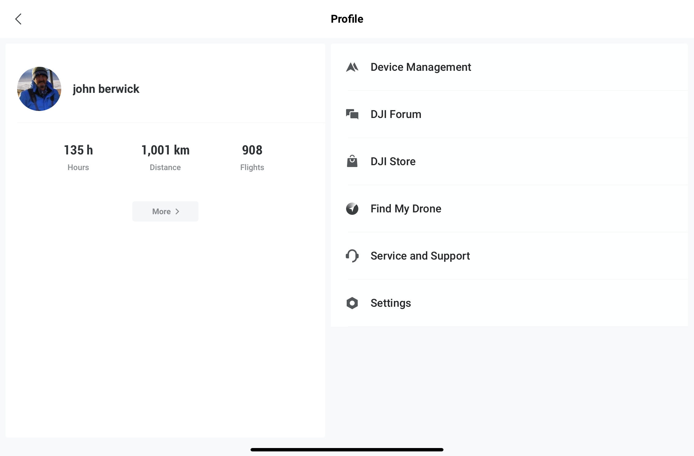Click the Settings hexagon gear icon
The image size is (694, 456).
click(352, 303)
